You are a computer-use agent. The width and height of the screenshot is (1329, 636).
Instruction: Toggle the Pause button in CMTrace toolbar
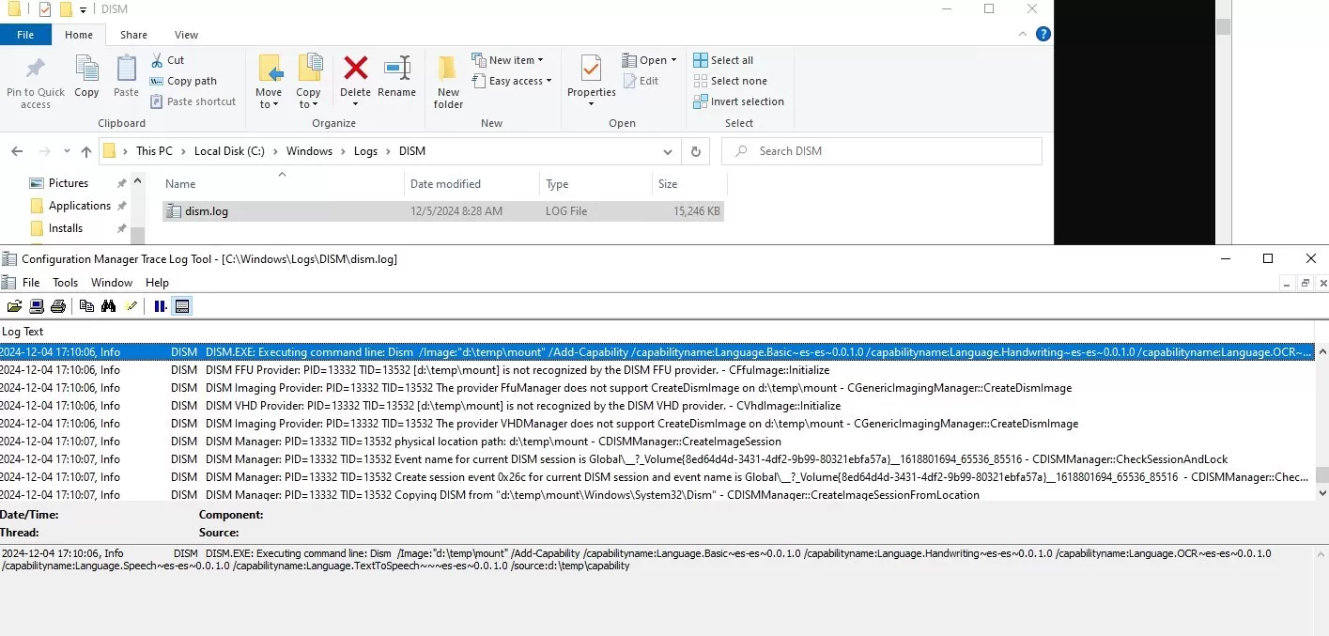(x=160, y=306)
